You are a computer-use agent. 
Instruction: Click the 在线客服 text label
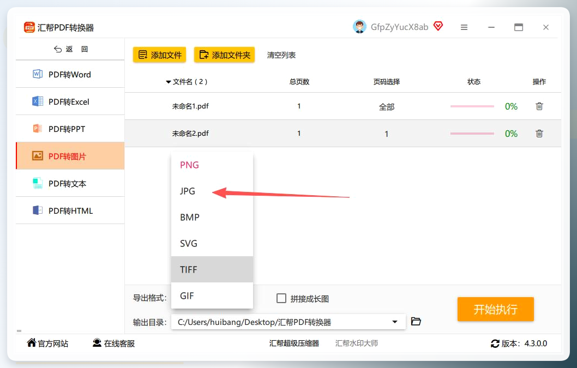(119, 343)
